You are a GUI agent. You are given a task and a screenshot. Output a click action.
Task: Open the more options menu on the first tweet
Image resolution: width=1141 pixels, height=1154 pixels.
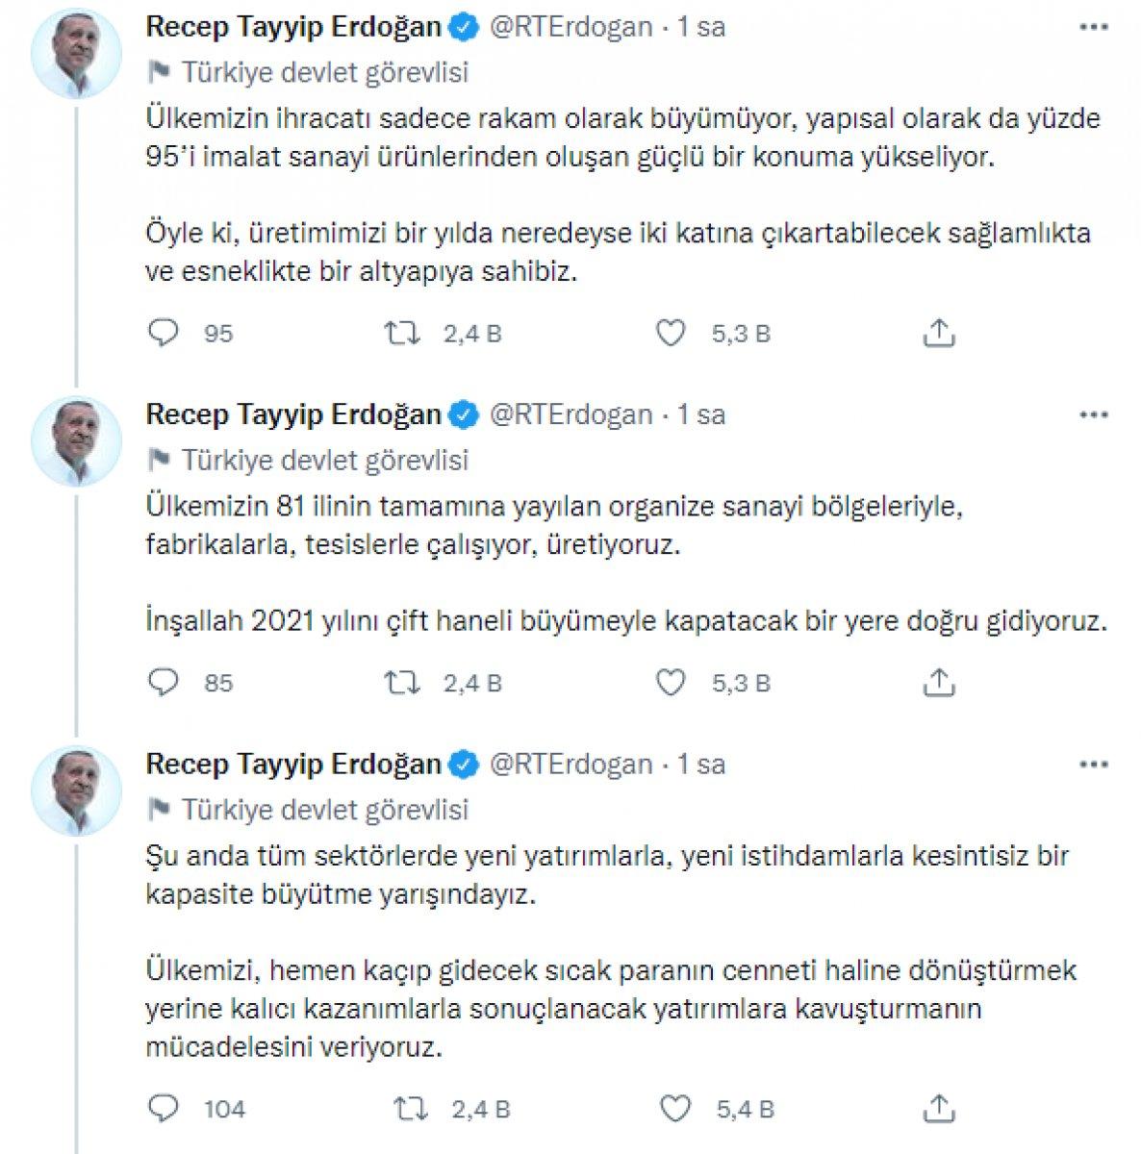point(1092,28)
